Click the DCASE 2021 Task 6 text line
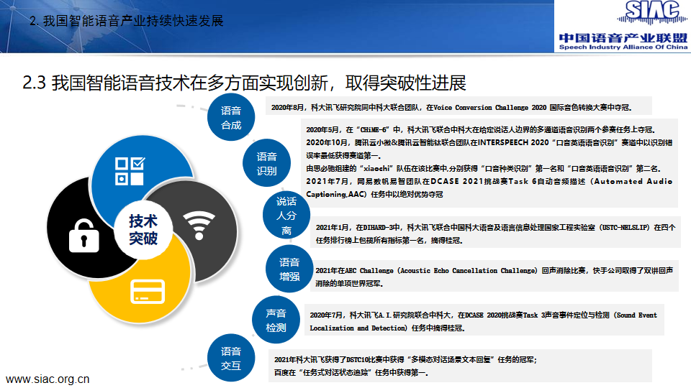 (489, 181)
